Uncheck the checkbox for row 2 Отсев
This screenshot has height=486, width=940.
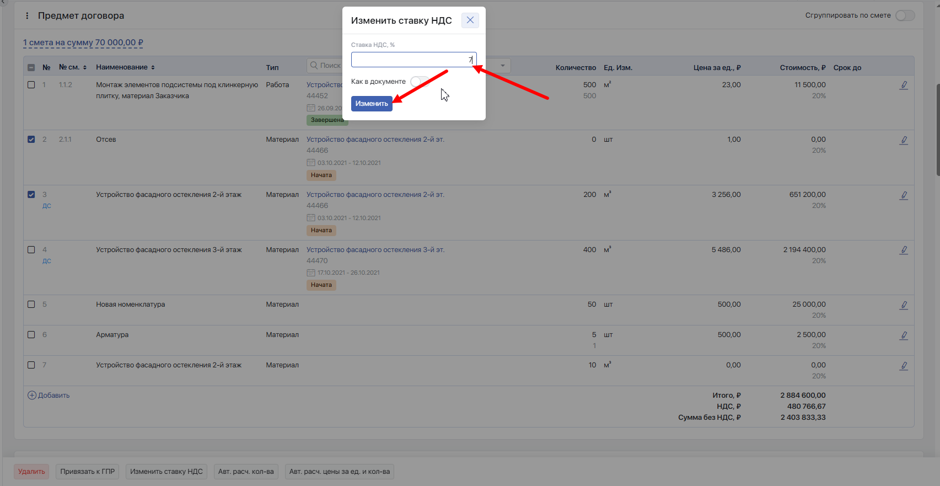point(31,140)
